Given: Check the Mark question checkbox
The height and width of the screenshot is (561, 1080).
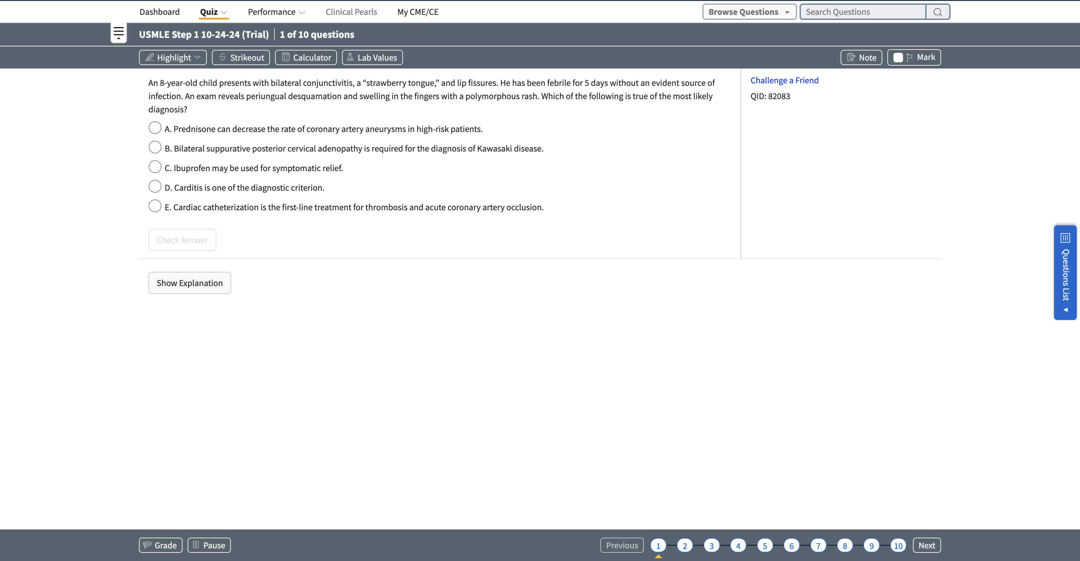Looking at the screenshot, I should (x=897, y=57).
